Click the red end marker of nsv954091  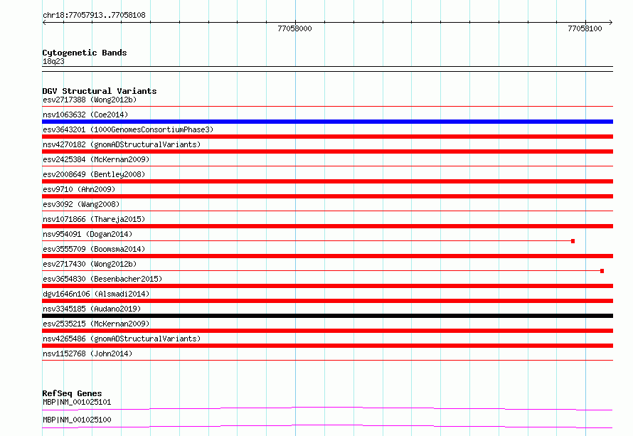[573, 241]
